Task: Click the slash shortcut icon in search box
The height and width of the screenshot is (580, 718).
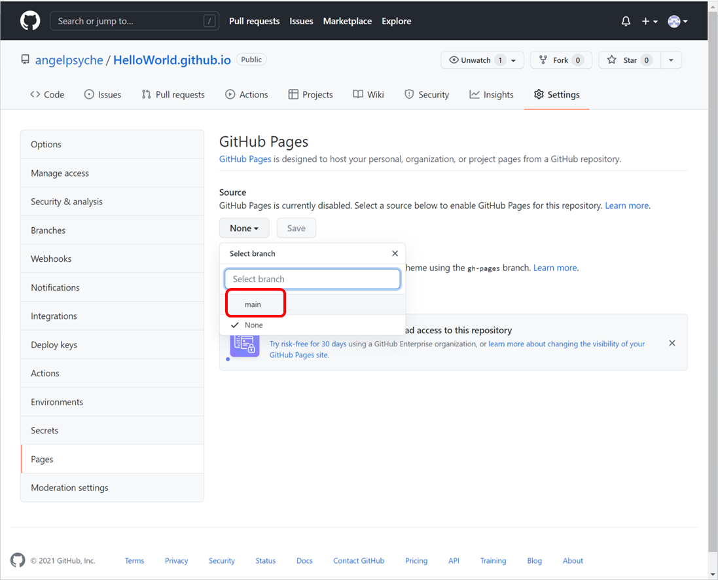Action: click(x=209, y=21)
